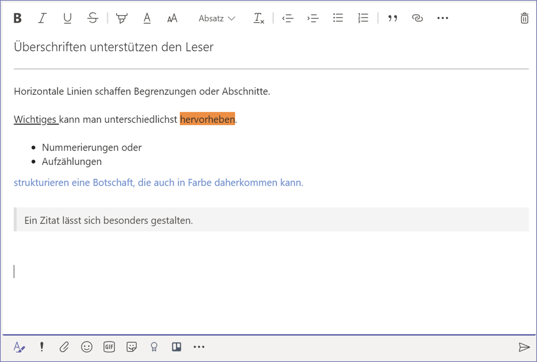Insert a bulleted list

click(x=338, y=18)
